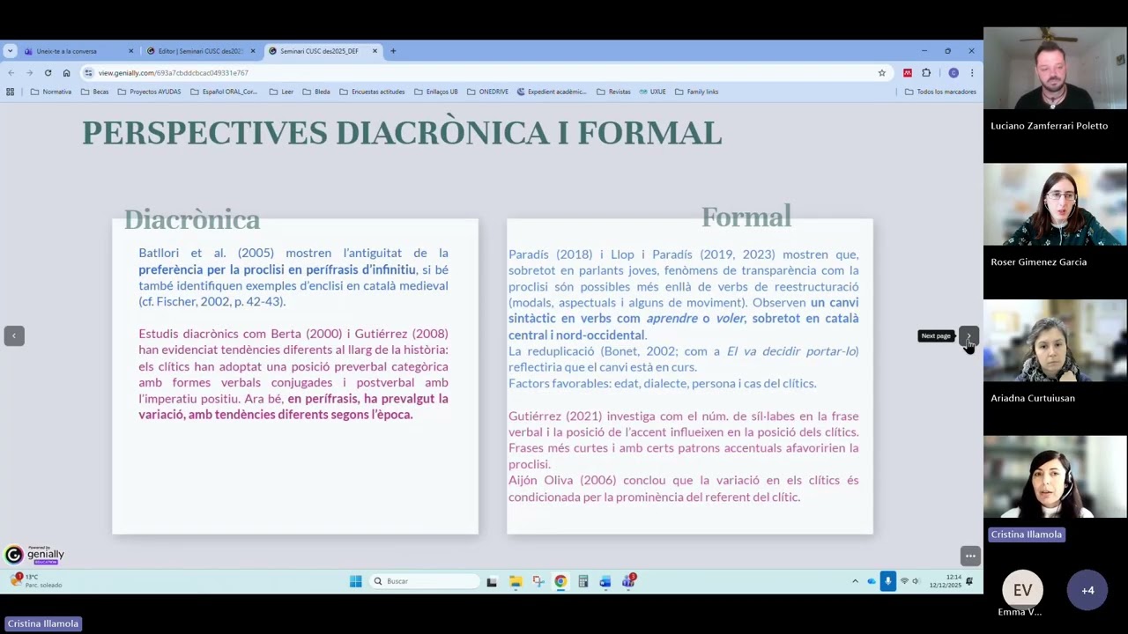Open Calculator from the taskbar
The height and width of the screenshot is (634, 1128).
tap(583, 581)
